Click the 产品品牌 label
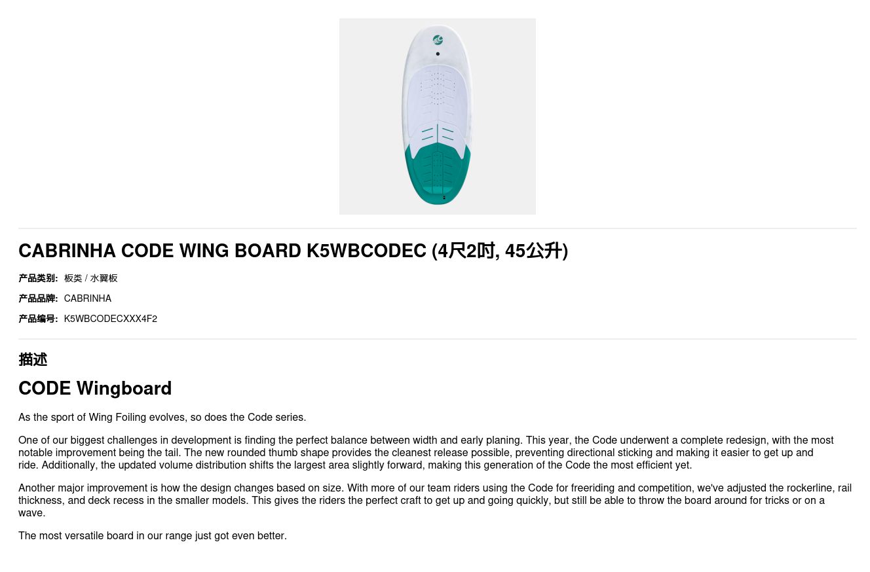Image resolution: width=870 pixels, height=572 pixels. (38, 298)
